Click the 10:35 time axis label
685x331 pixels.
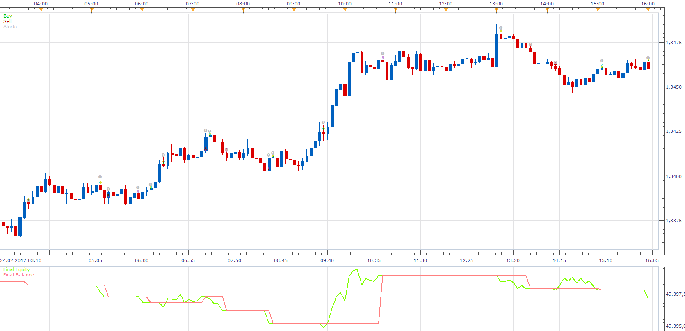coord(374,260)
